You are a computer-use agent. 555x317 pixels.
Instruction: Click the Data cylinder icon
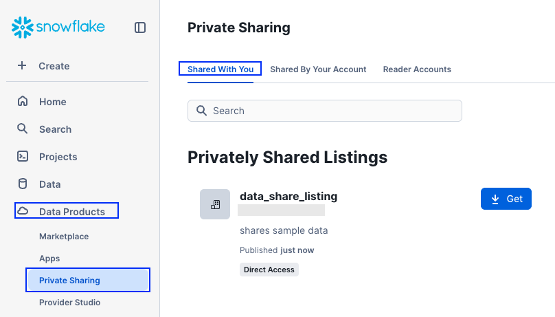[23, 184]
